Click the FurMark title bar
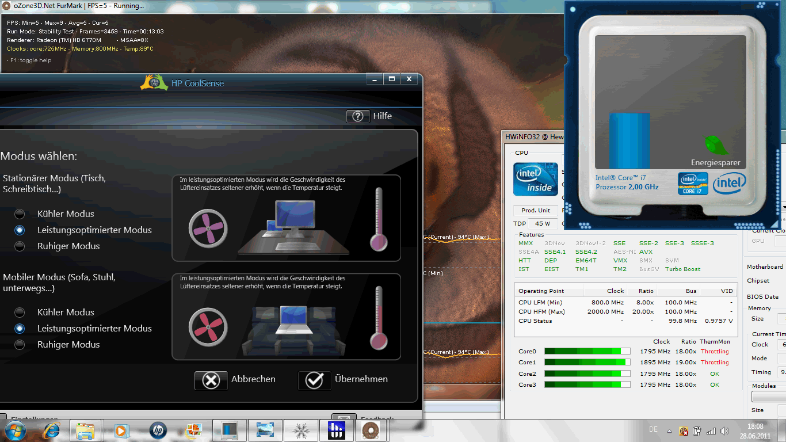This screenshot has width=786, height=442. click(x=282, y=6)
